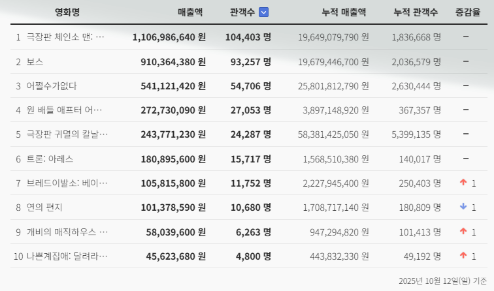The height and width of the screenshot is (291, 494).
Task: Click the sort arrow icon beside 관객수
Action: pyautogui.click(x=263, y=12)
